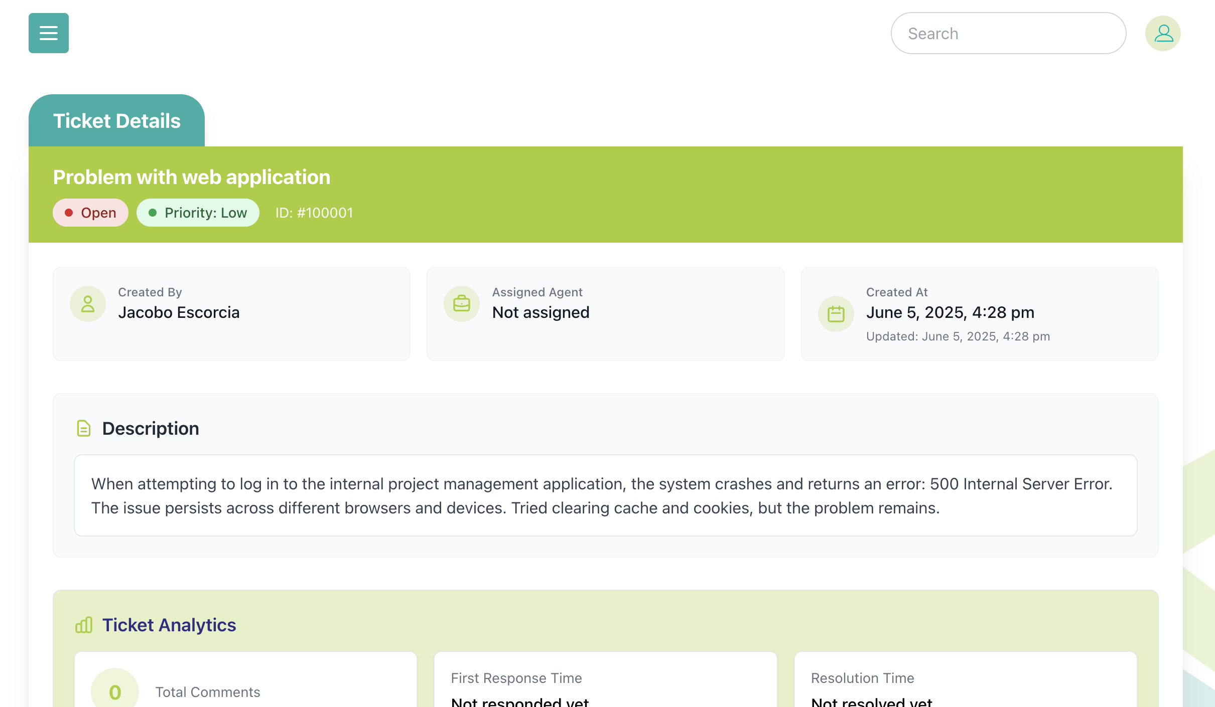Click the Priority: Low badge
Screen dimensions: 1215x707
pos(198,213)
